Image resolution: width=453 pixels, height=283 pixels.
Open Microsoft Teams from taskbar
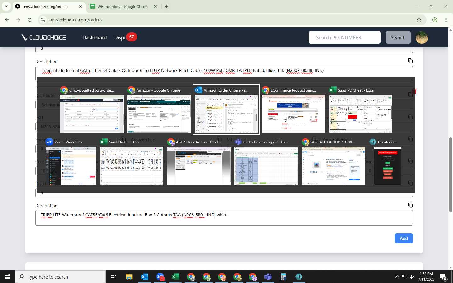[268, 277]
